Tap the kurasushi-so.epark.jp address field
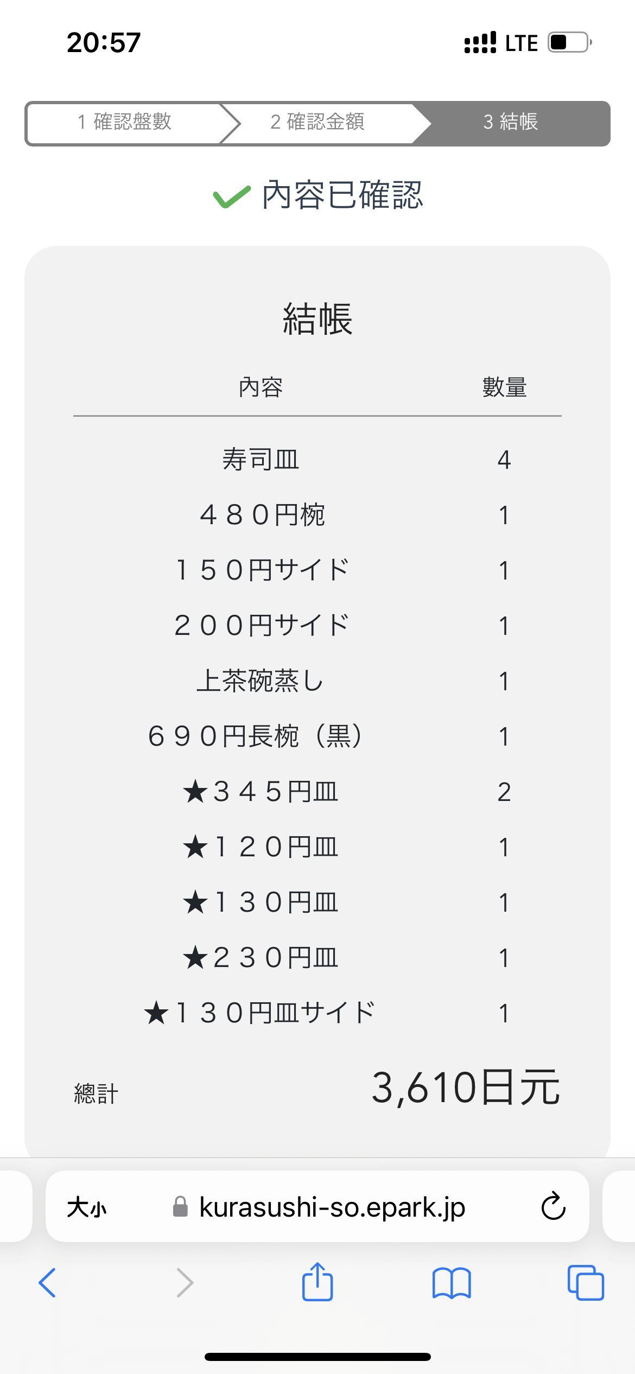Viewport: 635px width, 1374px height. coord(332,1207)
